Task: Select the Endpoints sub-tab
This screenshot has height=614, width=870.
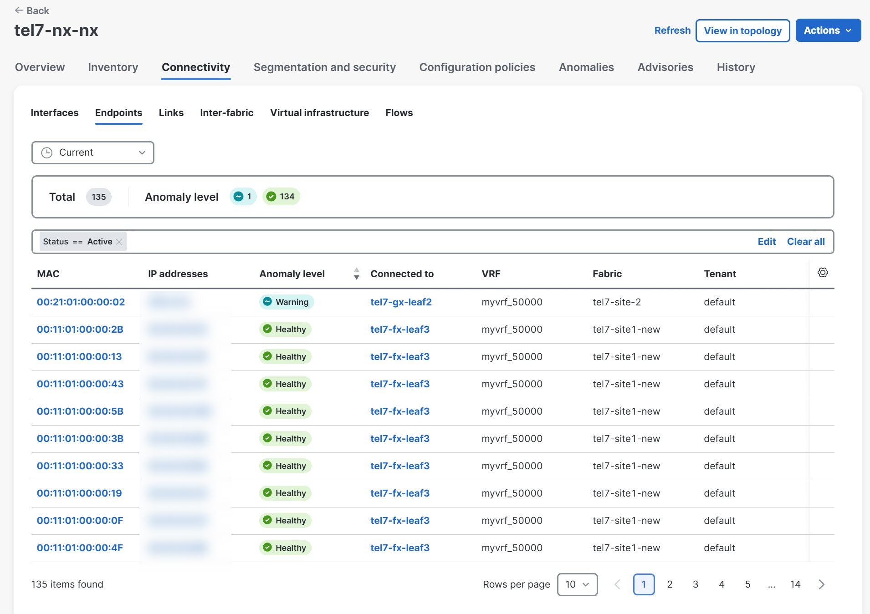Action: point(119,113)
